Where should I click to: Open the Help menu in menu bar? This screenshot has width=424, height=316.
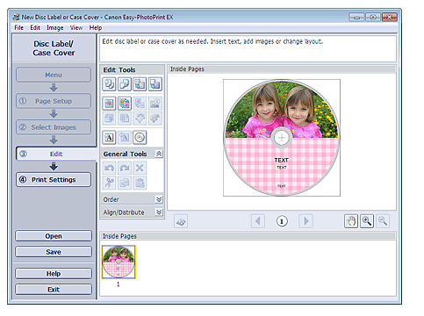pos(96,27)
